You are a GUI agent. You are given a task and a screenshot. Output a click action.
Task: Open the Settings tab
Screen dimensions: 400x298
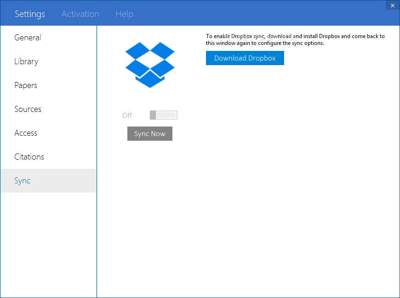[30, 14]
